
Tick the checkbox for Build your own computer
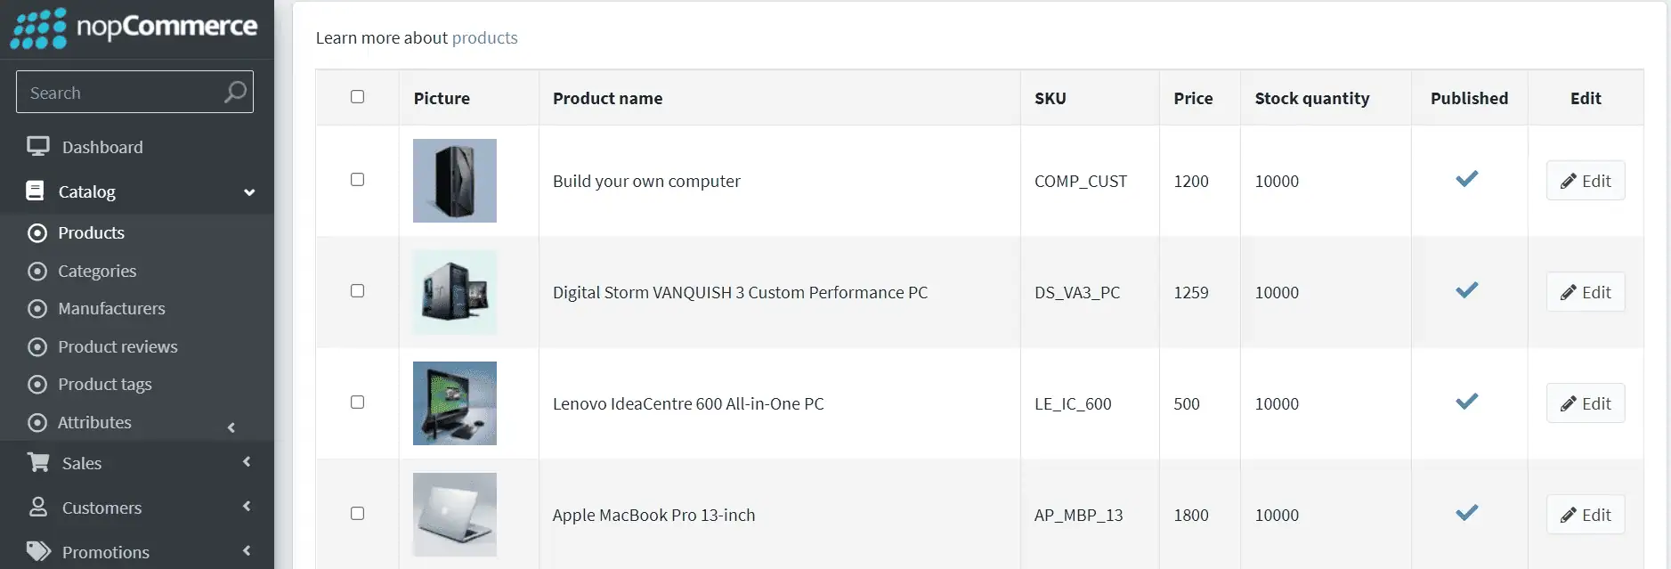357,179
